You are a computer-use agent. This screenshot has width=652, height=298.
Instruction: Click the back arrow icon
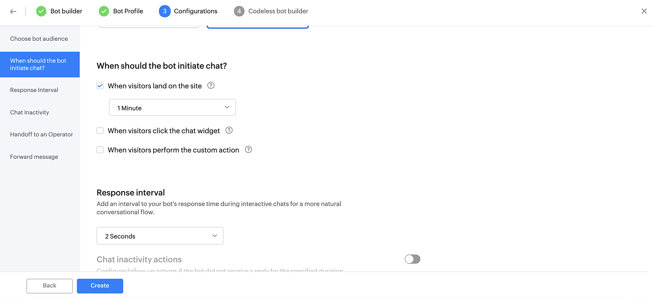[13, 11]
